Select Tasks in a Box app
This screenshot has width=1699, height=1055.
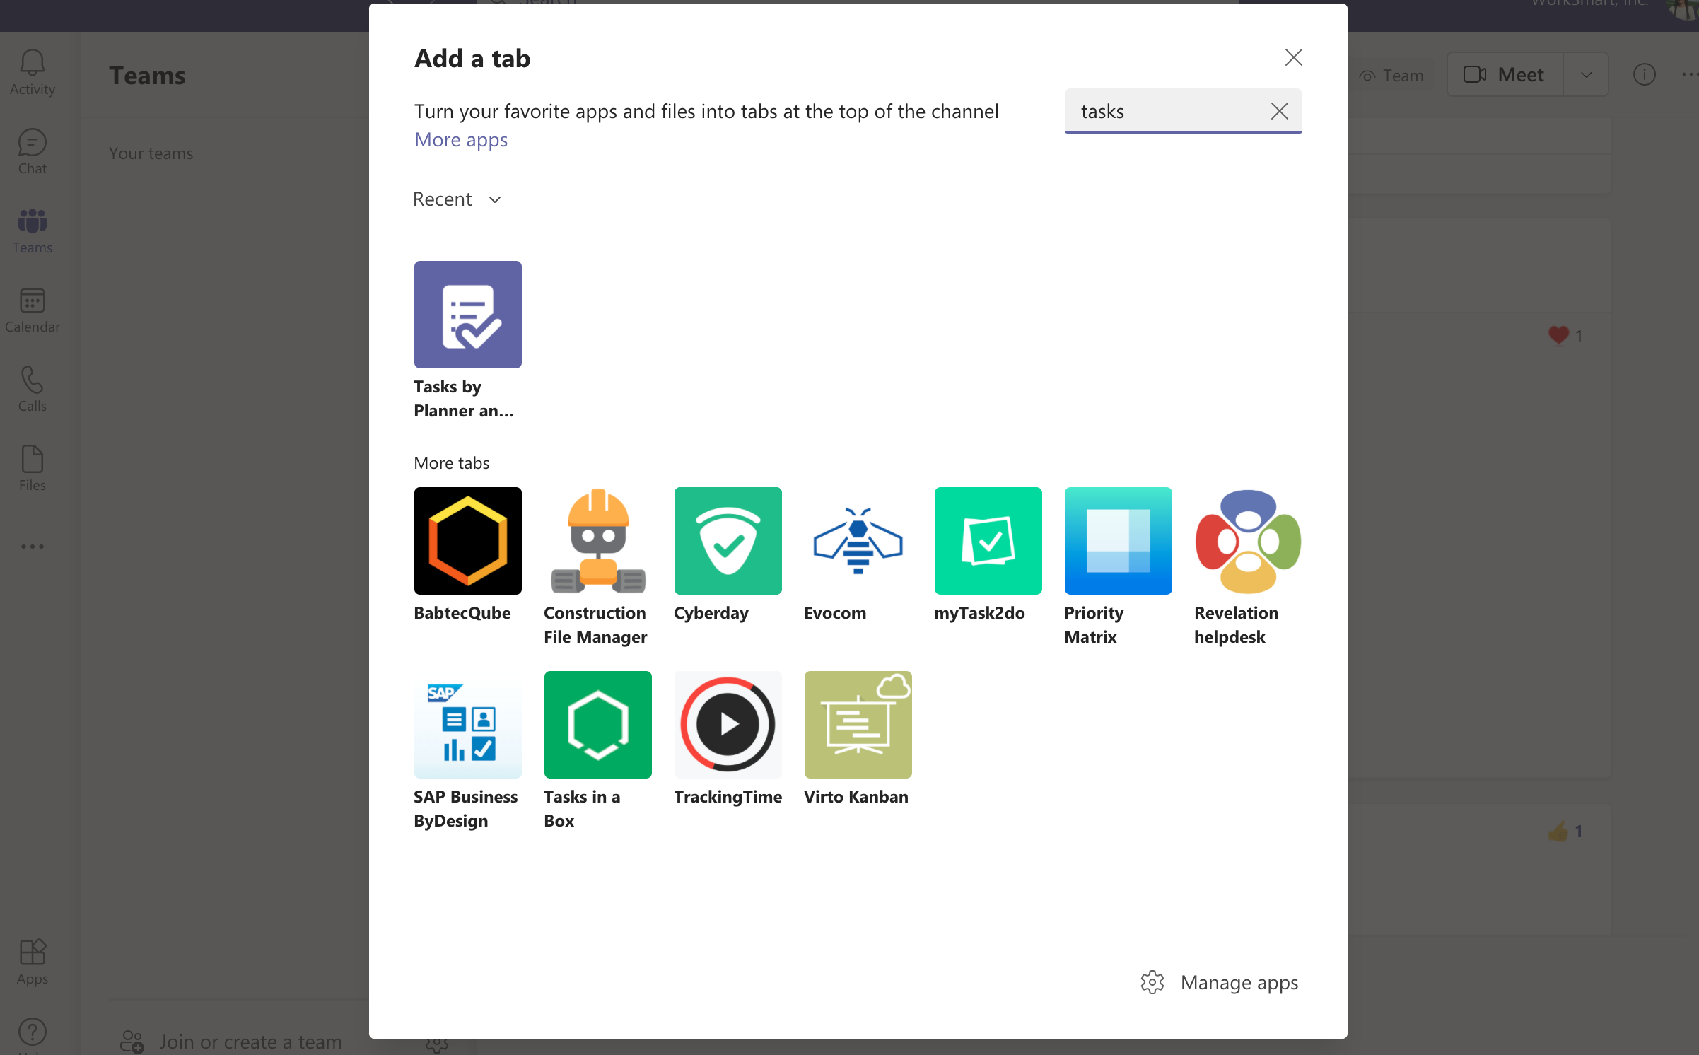pos(597,725)
